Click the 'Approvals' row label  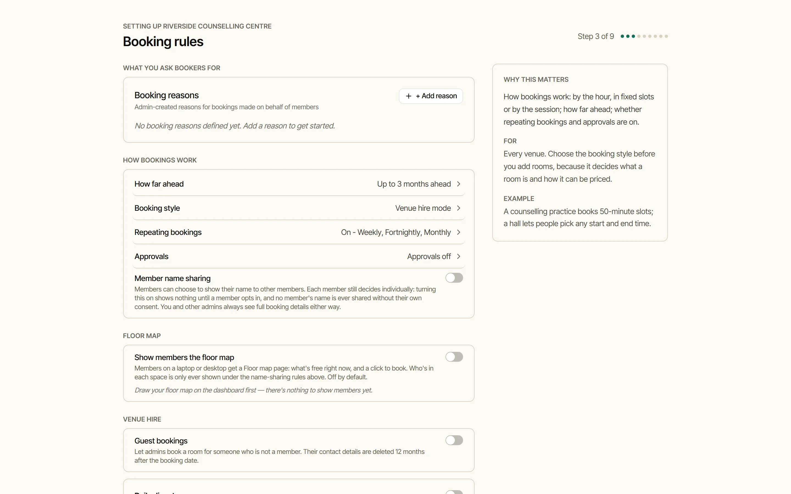[151, 257]
